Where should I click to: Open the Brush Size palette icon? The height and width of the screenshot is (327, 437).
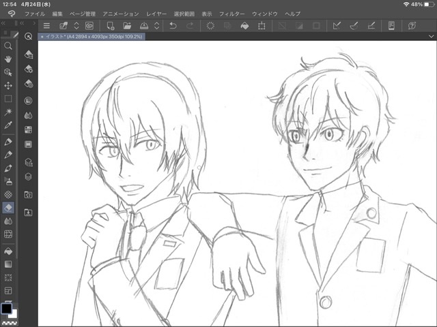click(x=28, y=83)
